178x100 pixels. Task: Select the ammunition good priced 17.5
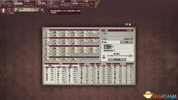coord(49,59)
